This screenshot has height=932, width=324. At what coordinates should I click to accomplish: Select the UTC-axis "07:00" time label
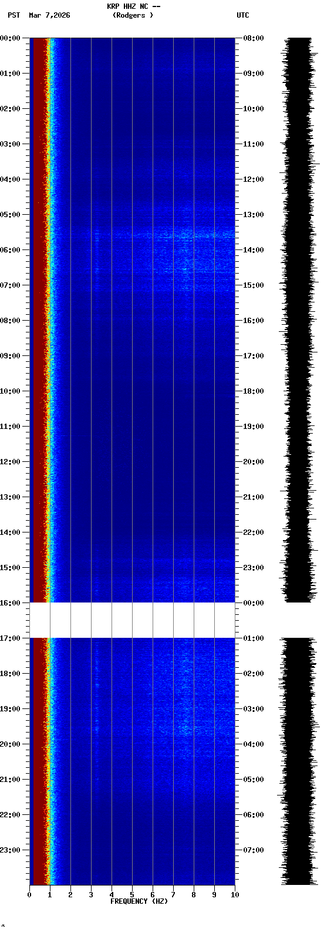pos(254,850)
